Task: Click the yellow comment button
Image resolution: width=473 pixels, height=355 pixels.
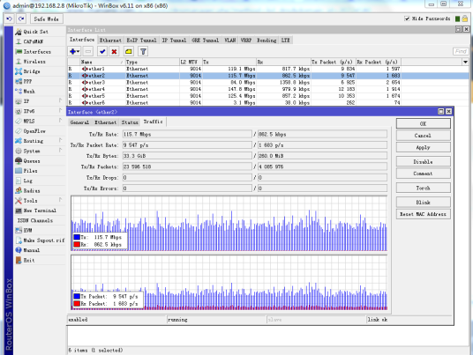Action: point(129,51)
